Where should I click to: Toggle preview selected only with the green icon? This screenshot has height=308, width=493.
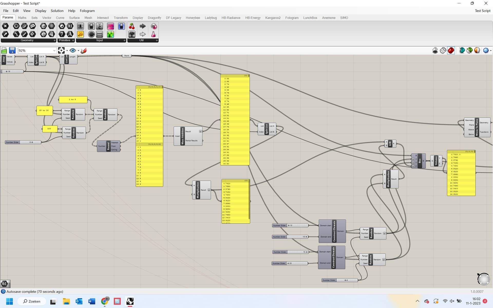pos(469,51)
